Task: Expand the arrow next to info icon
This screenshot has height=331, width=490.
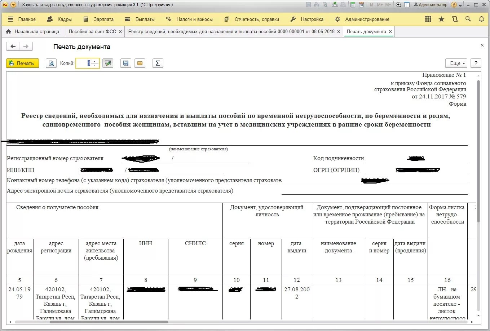Action: (x=460, y=5)
